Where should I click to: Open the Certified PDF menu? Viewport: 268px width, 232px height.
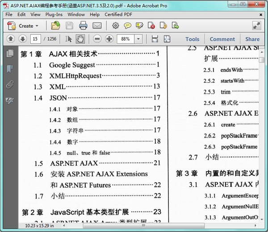118,15
